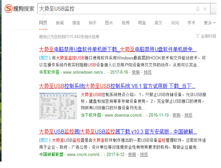Click the Sogou search logo

click(x=19, y=9)
